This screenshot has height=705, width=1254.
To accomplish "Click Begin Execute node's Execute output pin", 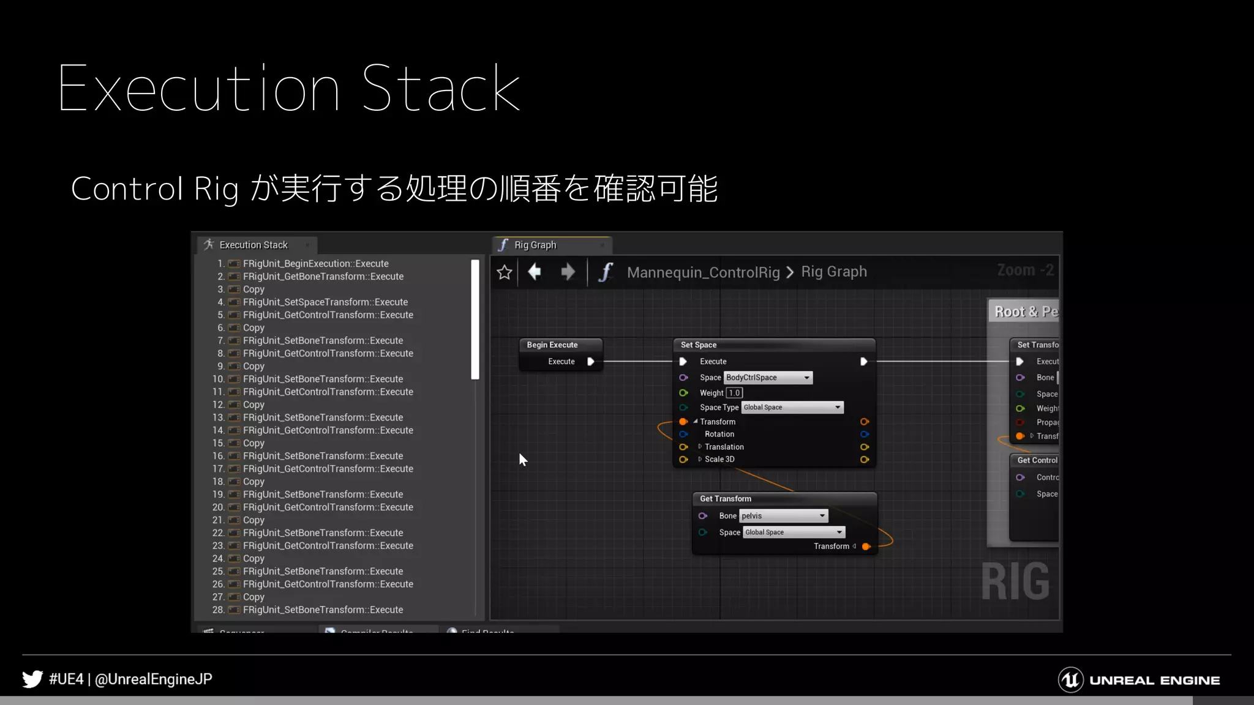I will 591,362.
